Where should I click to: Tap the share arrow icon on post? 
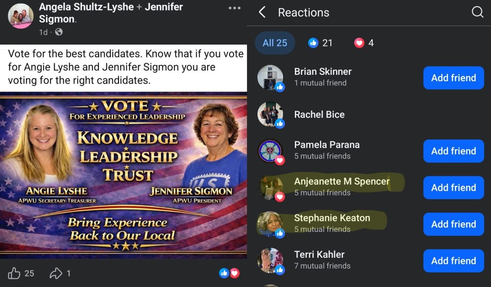56,273
